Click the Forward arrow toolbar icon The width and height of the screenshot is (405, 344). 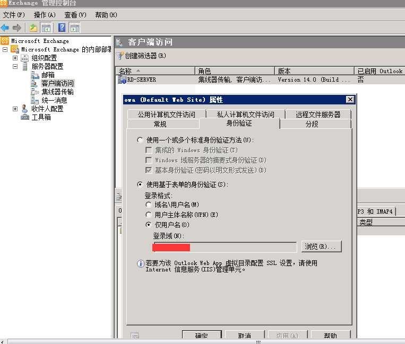17,28
